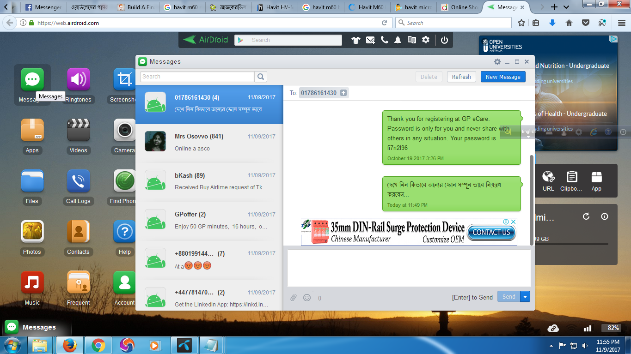Click the file transfer icon in AirDroid toolbar

pos(411,40)
